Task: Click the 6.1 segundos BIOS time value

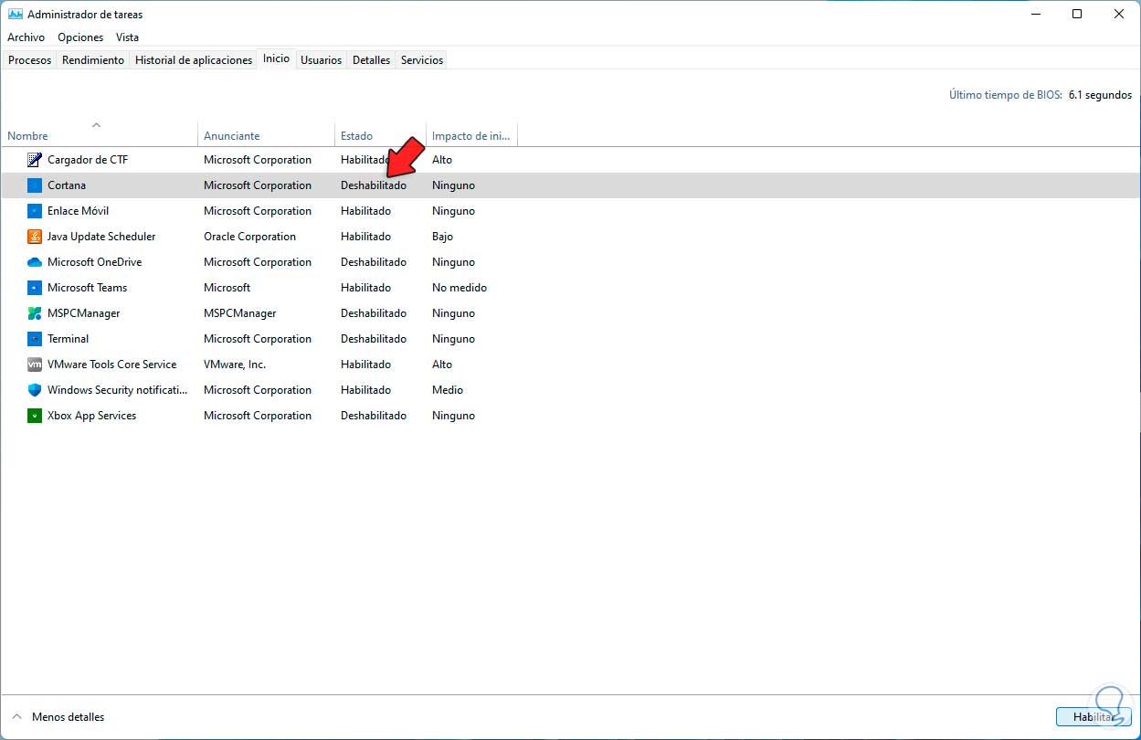Action: point(1100,95)
